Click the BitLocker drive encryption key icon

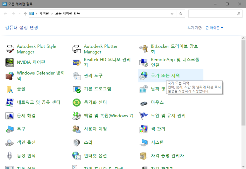click(144, 49)
